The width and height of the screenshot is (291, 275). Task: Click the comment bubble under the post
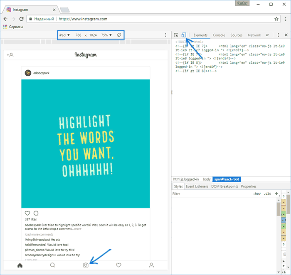coord(36,213)
